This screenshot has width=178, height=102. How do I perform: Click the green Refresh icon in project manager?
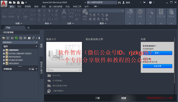click(16, 38)
